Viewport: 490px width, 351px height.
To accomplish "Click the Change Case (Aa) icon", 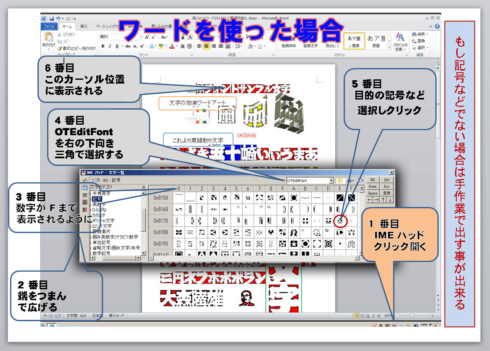I will [164, 37].
